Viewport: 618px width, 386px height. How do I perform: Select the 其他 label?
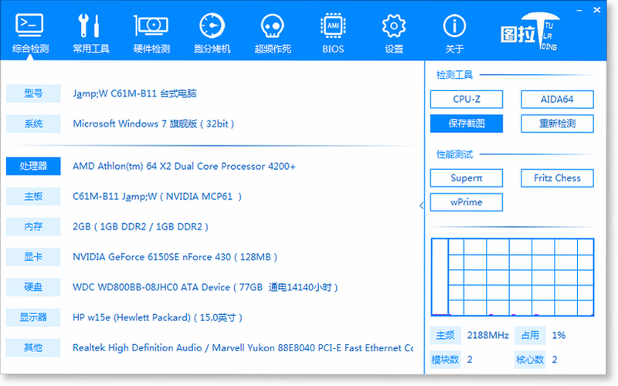(33, 348)
